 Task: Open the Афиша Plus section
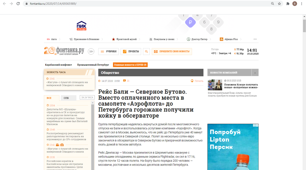231,39
